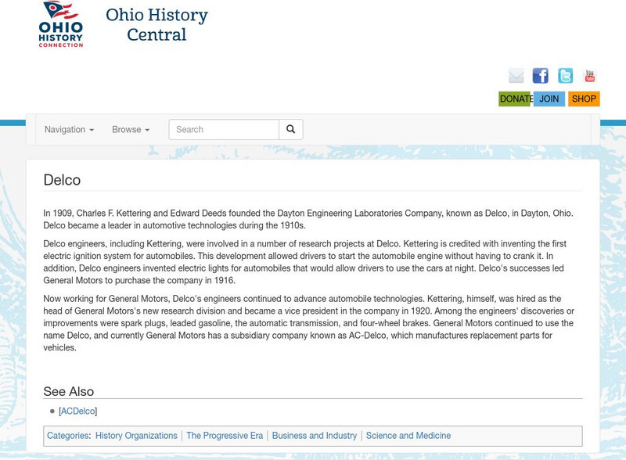Screen dimensions: 626x460
Task: Click the paragraph starting "In 1909, Charles F. Kettering"
Action: click(x=308, y=219)
